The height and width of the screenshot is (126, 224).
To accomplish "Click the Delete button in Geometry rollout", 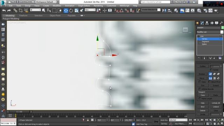I will [203, 111].
